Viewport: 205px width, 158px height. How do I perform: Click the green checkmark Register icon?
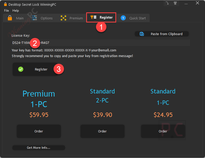point(21,69)
